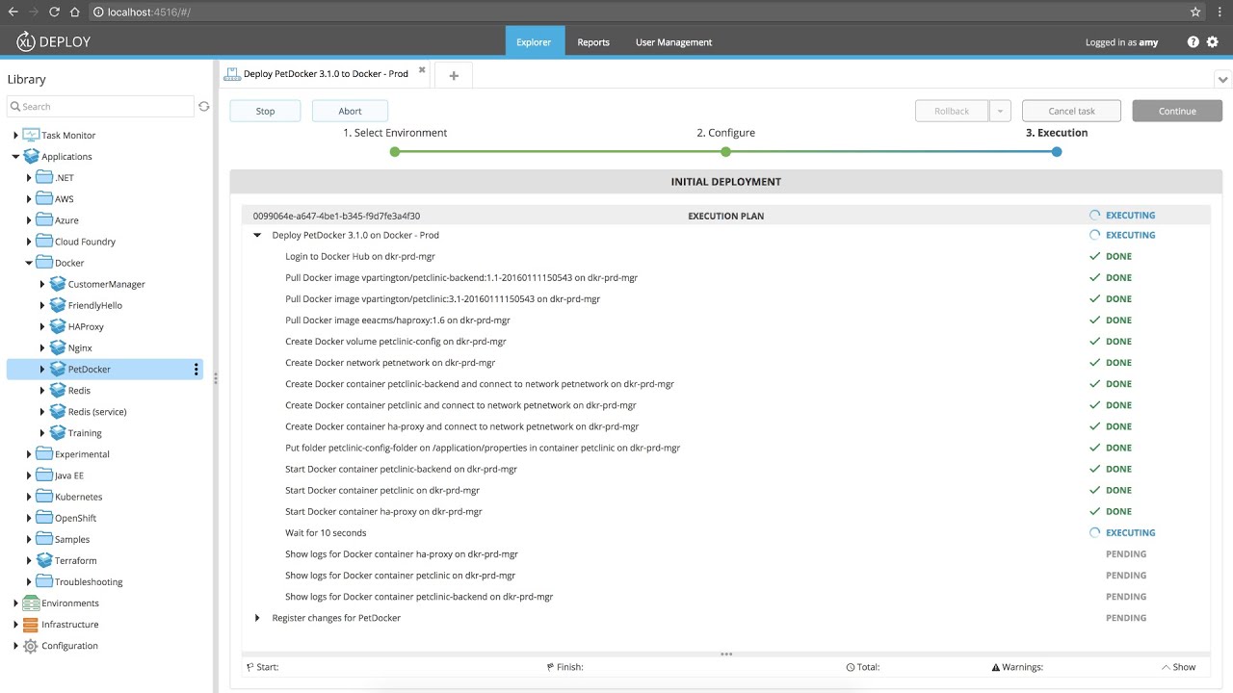Click the Stop button
Image resolution: width=1233 pixels, height=693 pixels.
coord(265,111)
